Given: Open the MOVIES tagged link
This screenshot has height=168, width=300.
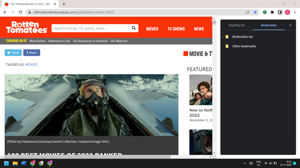Looking at the screenshot, I should point(31,64).
